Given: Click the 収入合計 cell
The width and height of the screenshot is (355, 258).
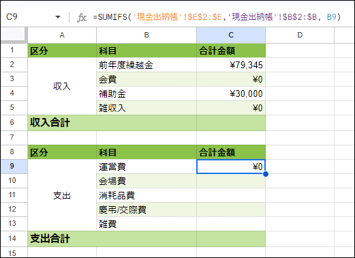Looking at the screenshot, I should tap(112, 123).
